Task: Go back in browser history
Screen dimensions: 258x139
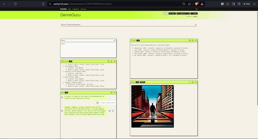Action: [x=4, y=4]
